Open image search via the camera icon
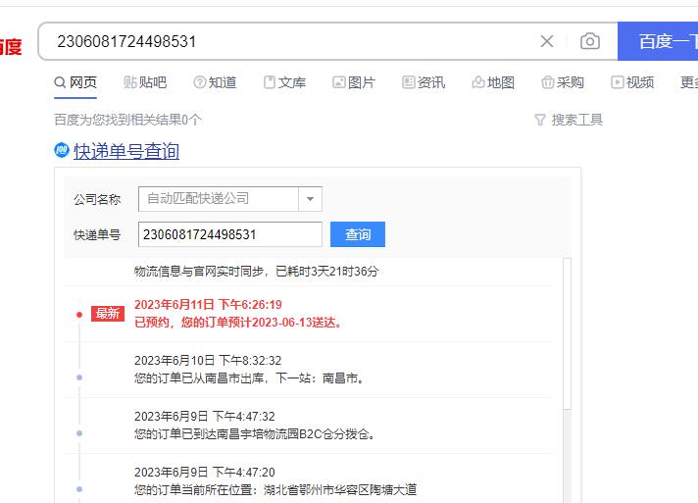698x503 pixels. tap(590, 41)
